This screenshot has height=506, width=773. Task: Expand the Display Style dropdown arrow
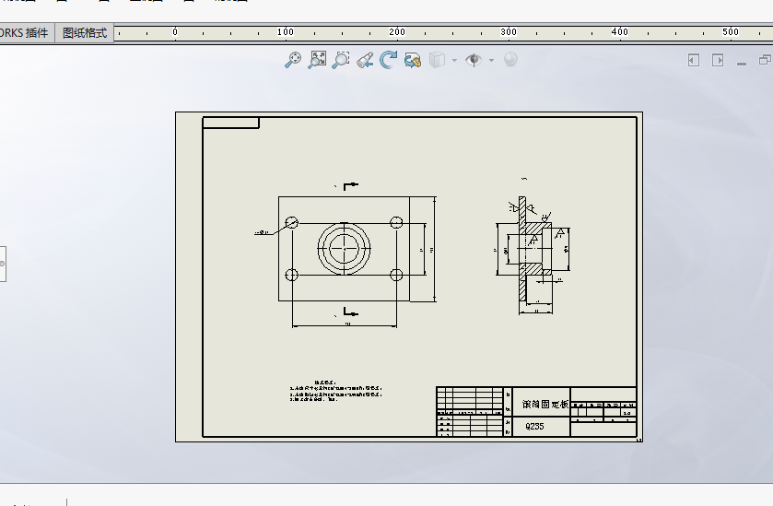tap(454, 60)
